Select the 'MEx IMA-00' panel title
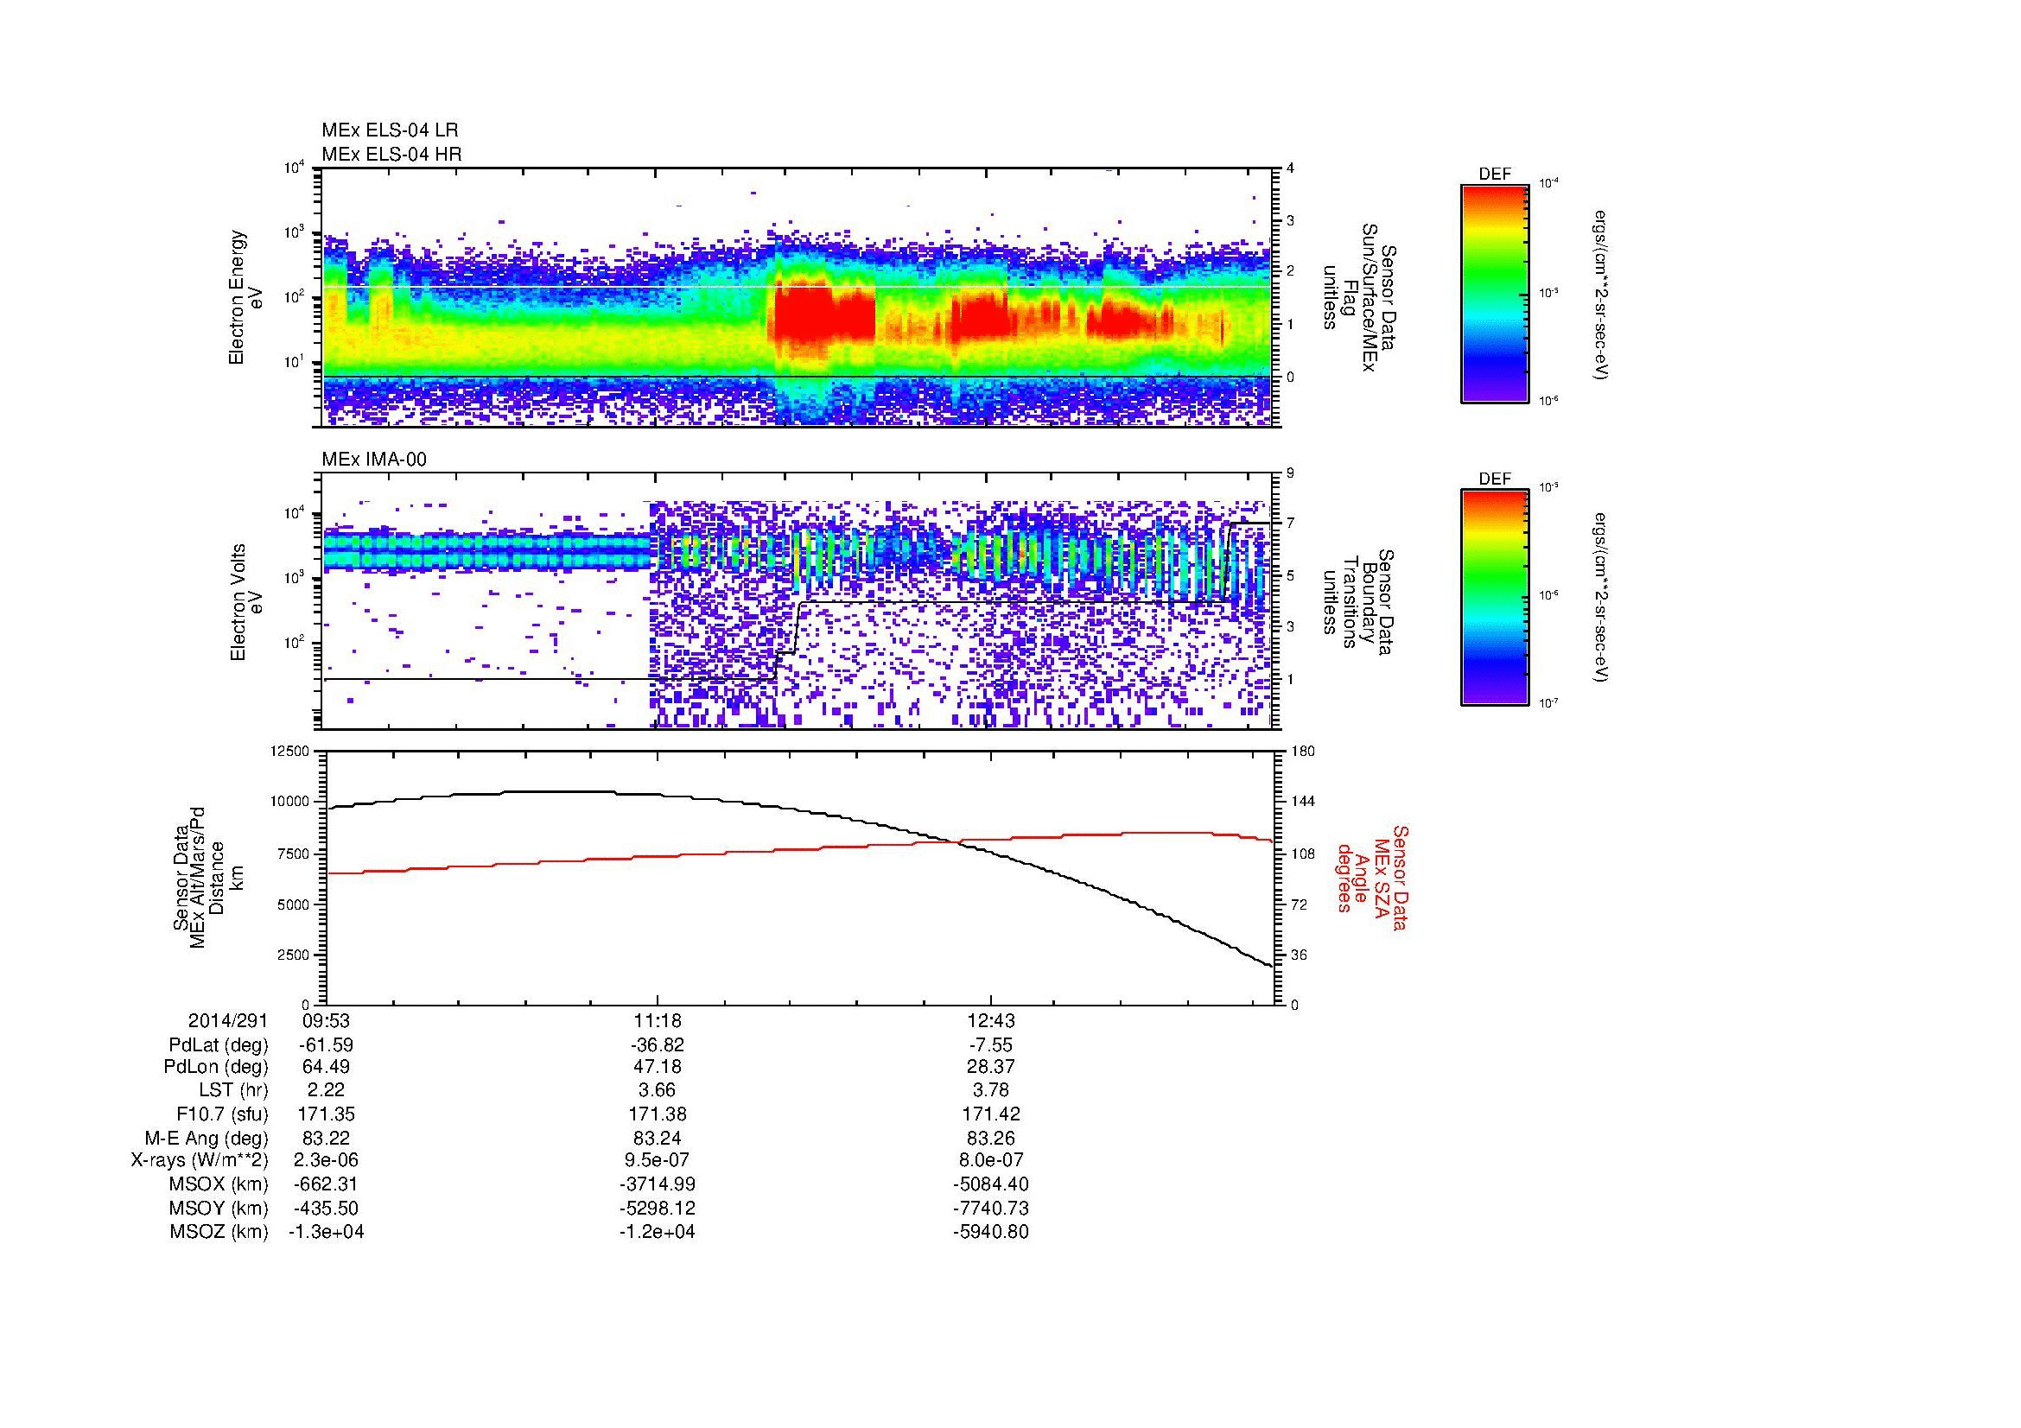 click(374, 460)
